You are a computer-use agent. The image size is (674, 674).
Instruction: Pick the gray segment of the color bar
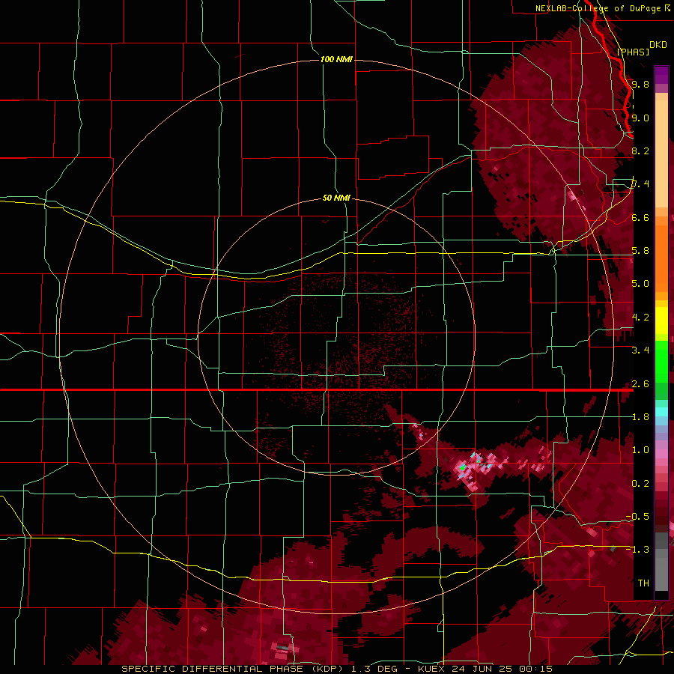[x=661, y=563]
